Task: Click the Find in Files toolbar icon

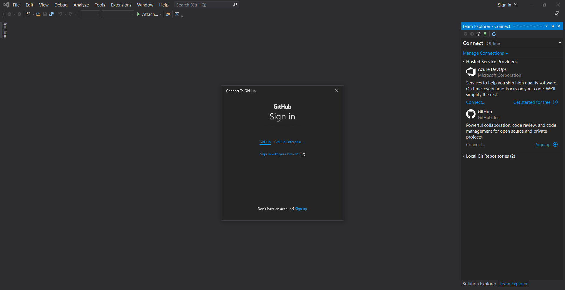Action: coord(168,14)
